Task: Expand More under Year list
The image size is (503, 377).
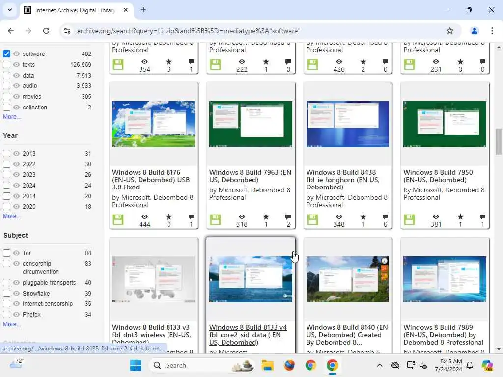Action: [x=12, y=216]
